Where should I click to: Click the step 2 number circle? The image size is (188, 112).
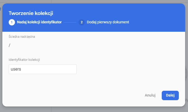tap(81, 22)
